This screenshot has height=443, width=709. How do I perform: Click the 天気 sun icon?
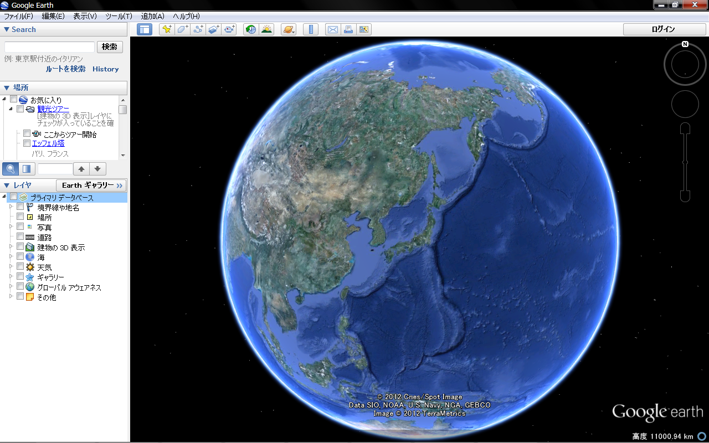[30, 267]
